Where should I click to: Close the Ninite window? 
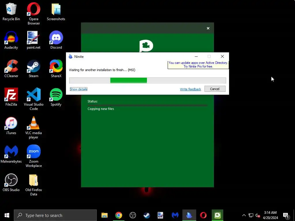click(x=222, y=56)
